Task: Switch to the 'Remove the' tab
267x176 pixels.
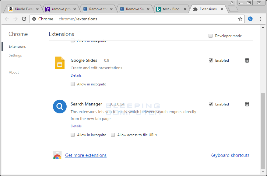Action: [x=97, y=9]
